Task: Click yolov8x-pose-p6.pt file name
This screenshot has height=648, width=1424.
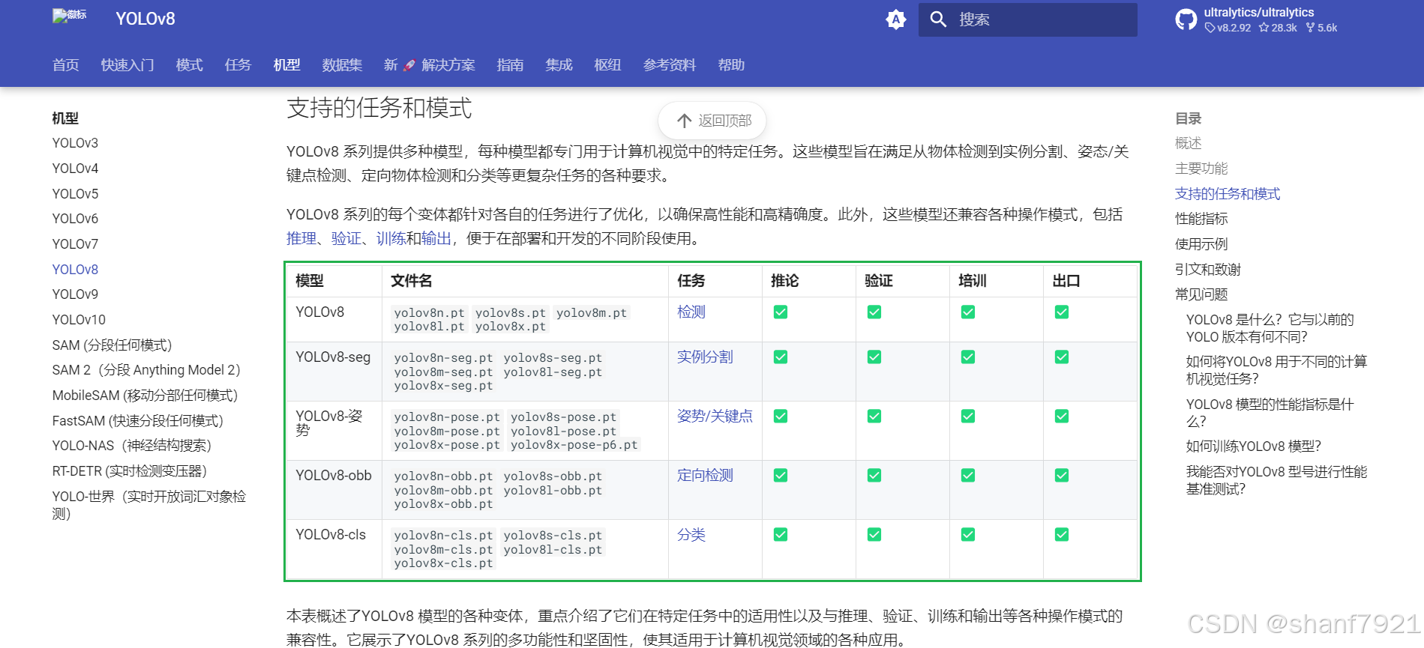Action: point(574,445)
